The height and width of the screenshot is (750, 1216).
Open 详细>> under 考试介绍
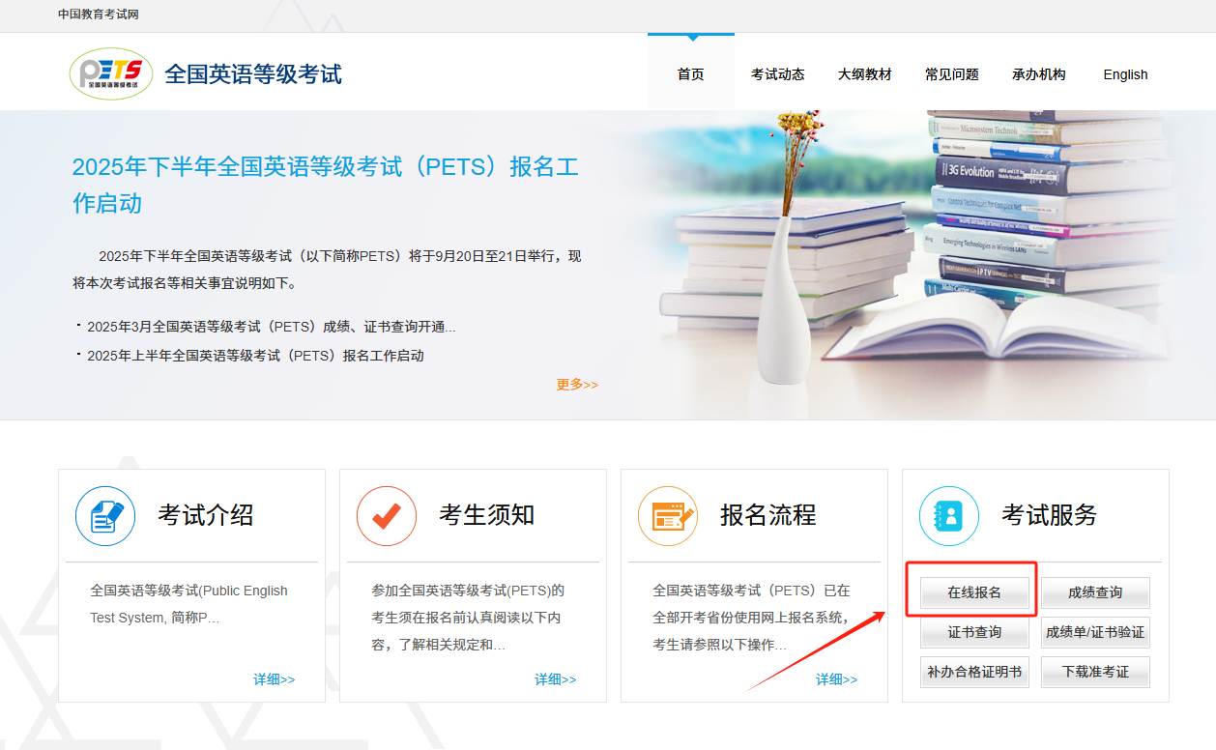pyautogui.click(x=275, y=679)
